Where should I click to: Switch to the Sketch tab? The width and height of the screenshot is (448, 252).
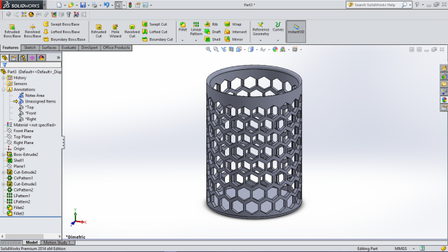tap(30, 48)
